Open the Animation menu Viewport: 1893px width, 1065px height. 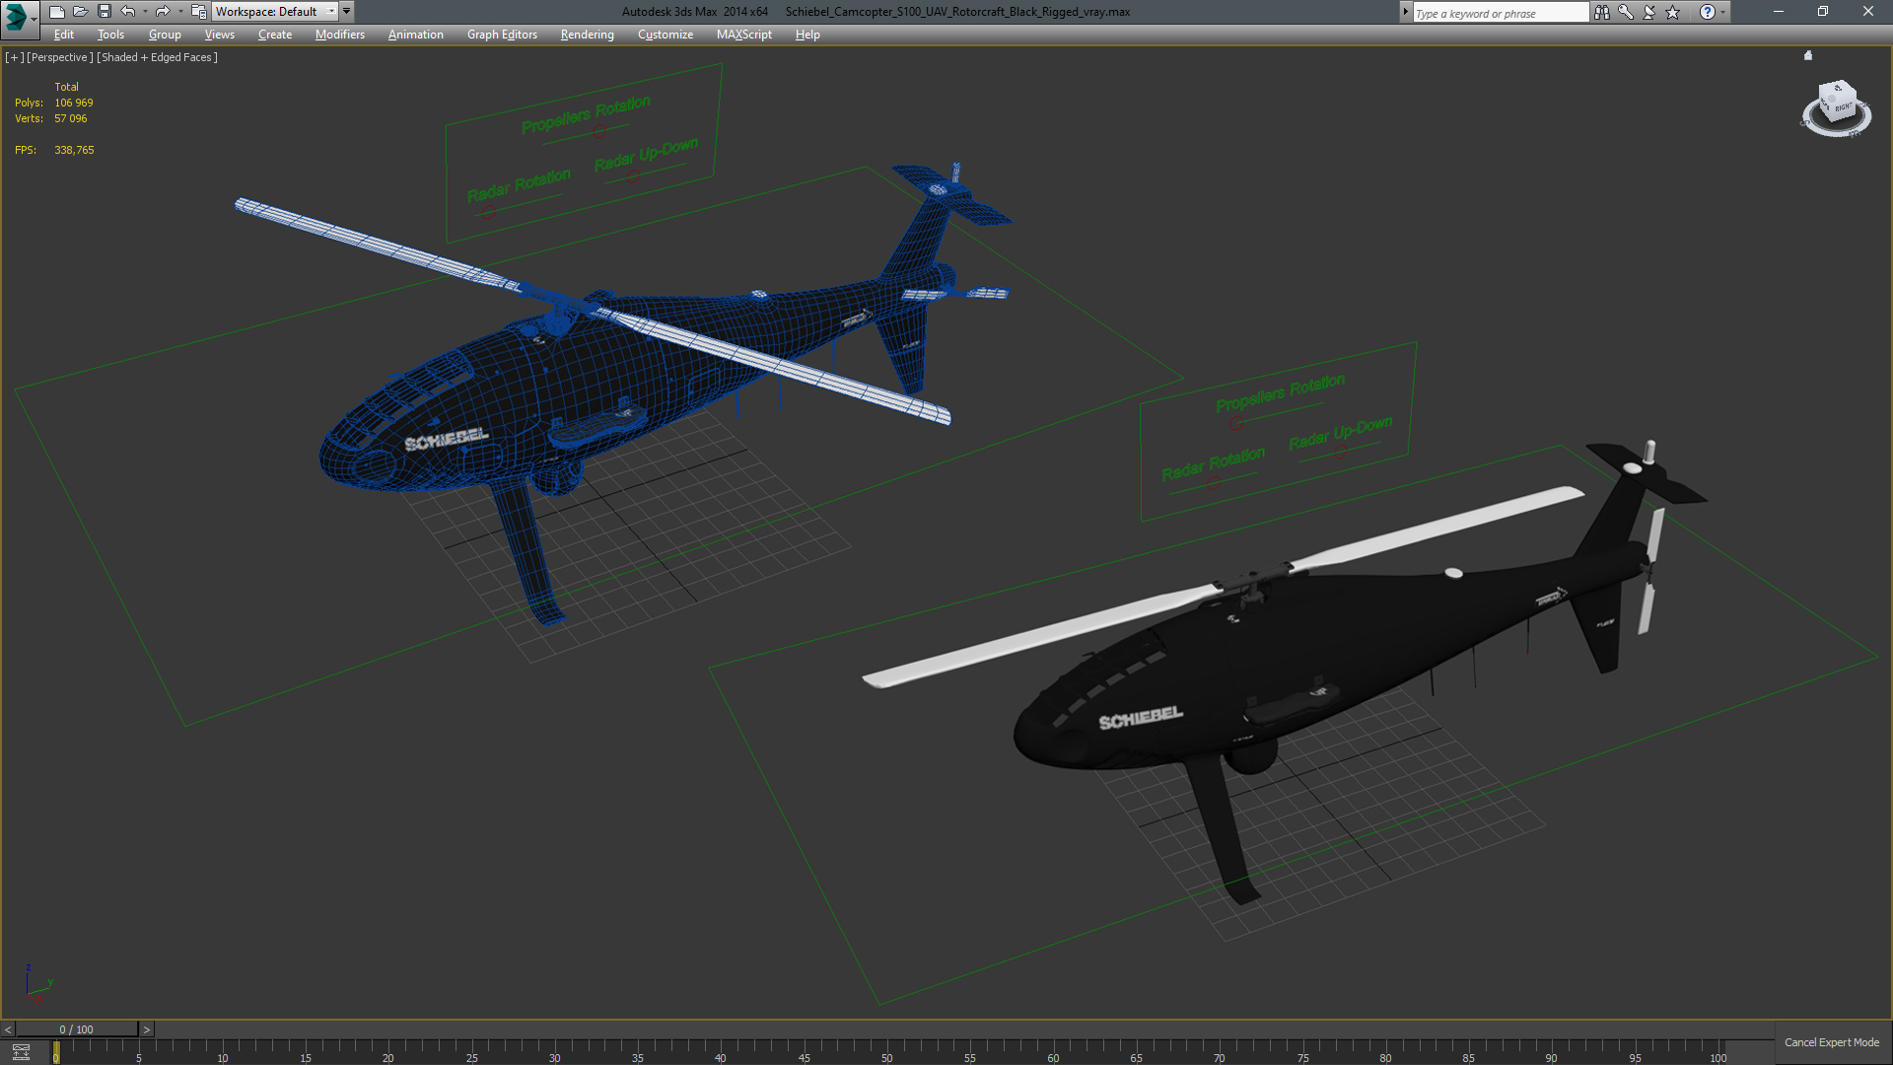pos(415,35)
